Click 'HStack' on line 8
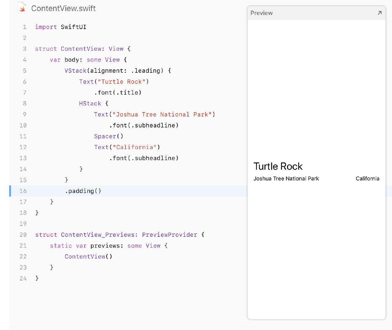 click(x=90, y=104)
